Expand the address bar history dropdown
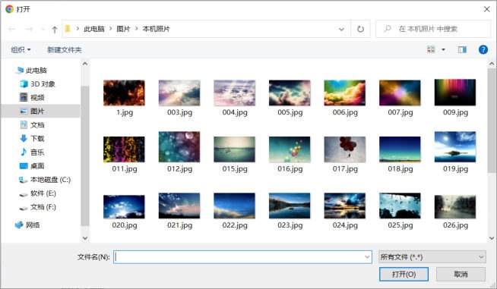 tap(341, 29)
